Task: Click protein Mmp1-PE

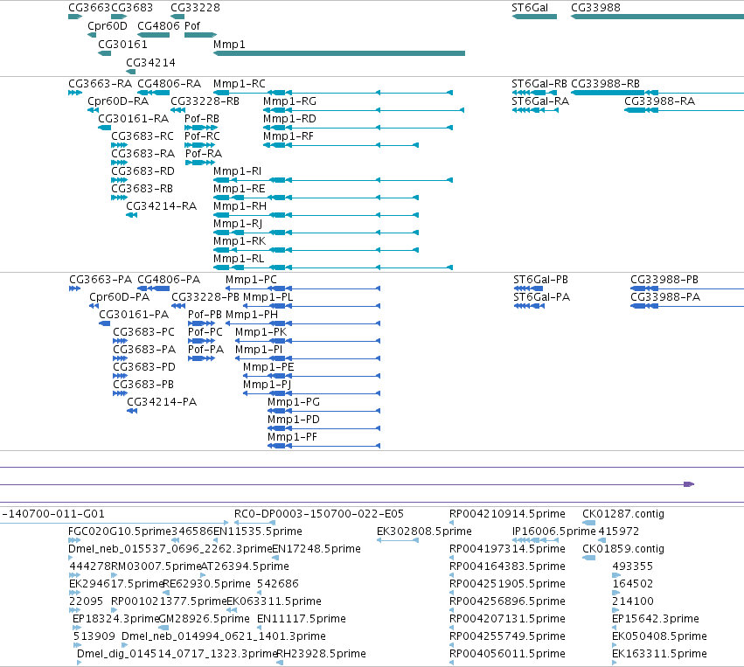Action: coord(311,376)
